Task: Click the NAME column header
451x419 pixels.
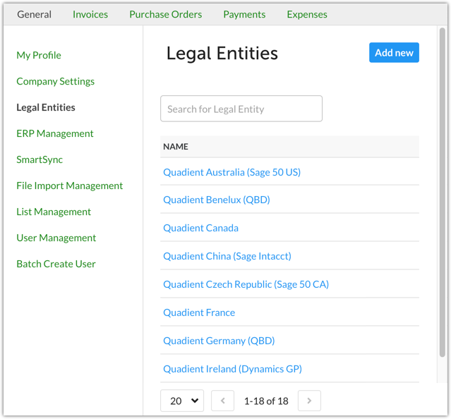Action: [176, 147]
